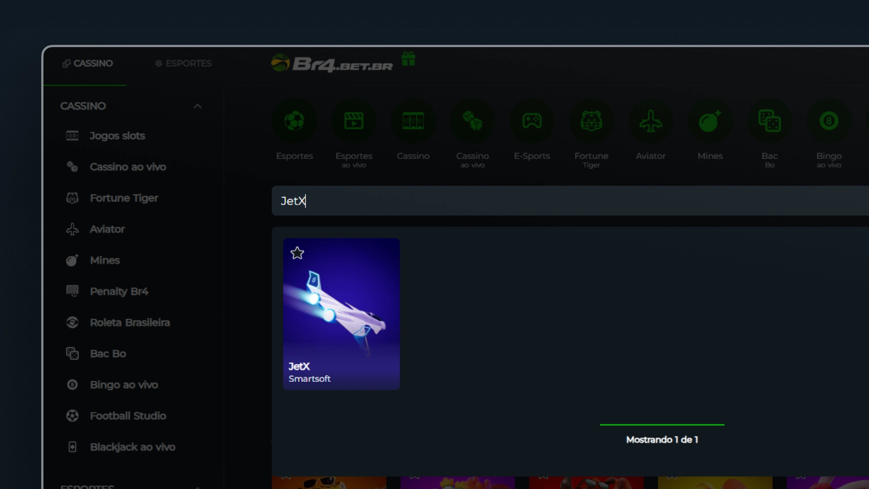Screen dimensions: 869x489
Task: Select the Bac Bo dice category icon
Action: pos(769,121)
